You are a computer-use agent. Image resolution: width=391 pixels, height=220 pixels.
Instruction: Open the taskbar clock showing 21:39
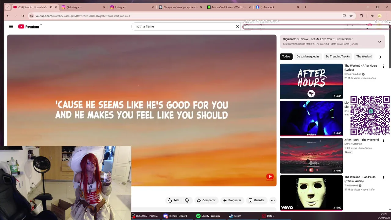(x=384, y=216)
